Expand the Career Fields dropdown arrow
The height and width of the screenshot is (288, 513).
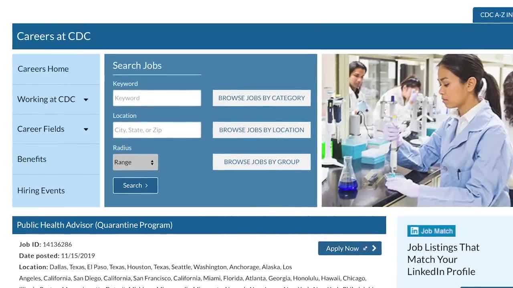tap(86, 129)
